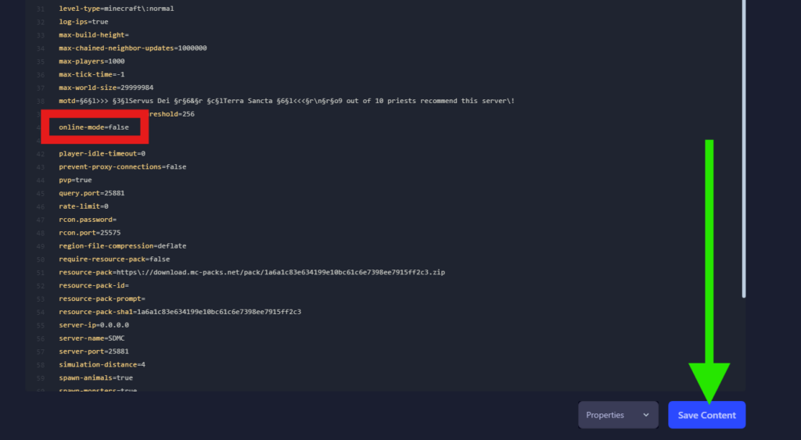Place cursor on the rcon.password= line
Image resolution: width=801 pixels, height=440 pixels.
point(87,220)
